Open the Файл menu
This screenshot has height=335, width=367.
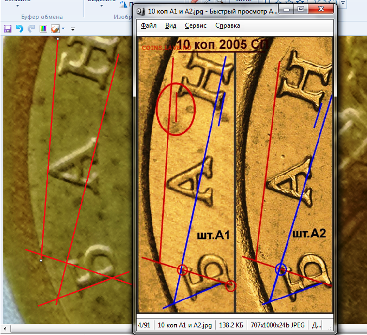click(150, 25)
